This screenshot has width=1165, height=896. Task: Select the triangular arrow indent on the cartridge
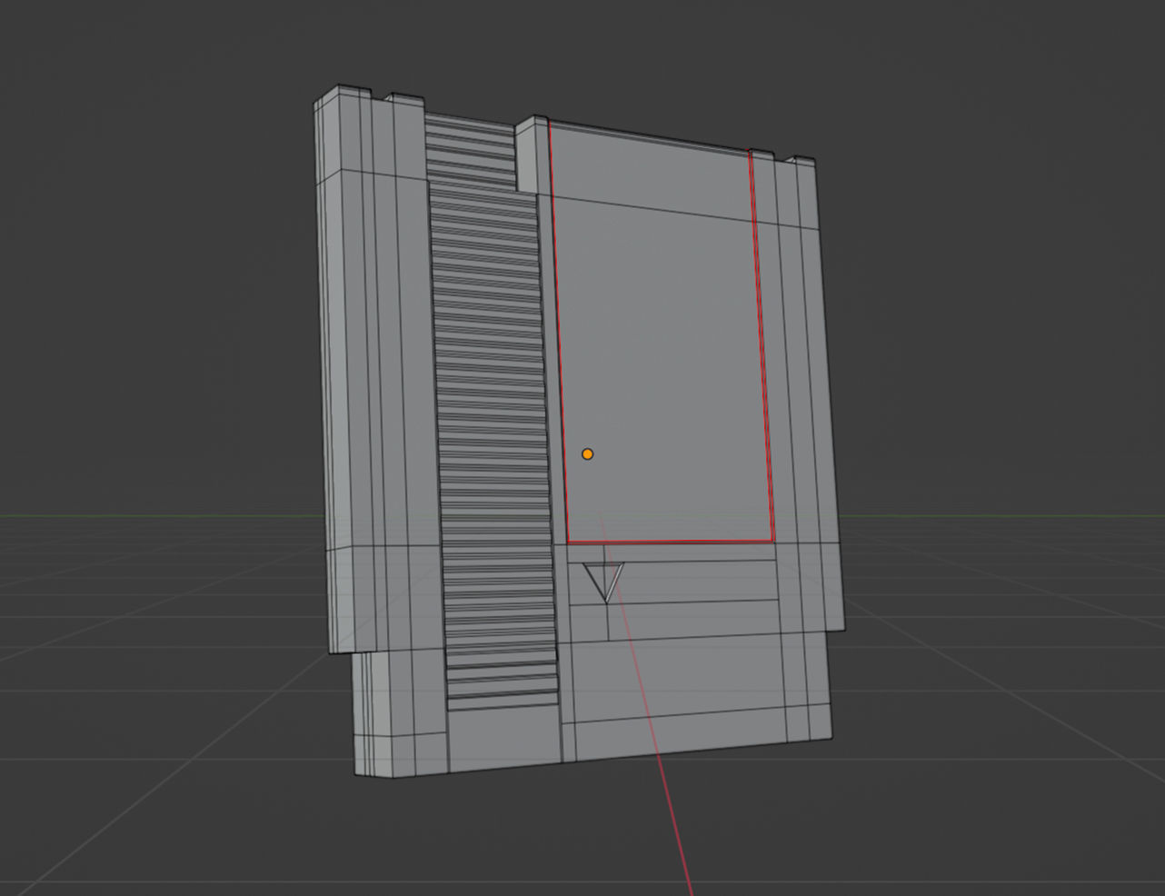[x=604, y=582]
